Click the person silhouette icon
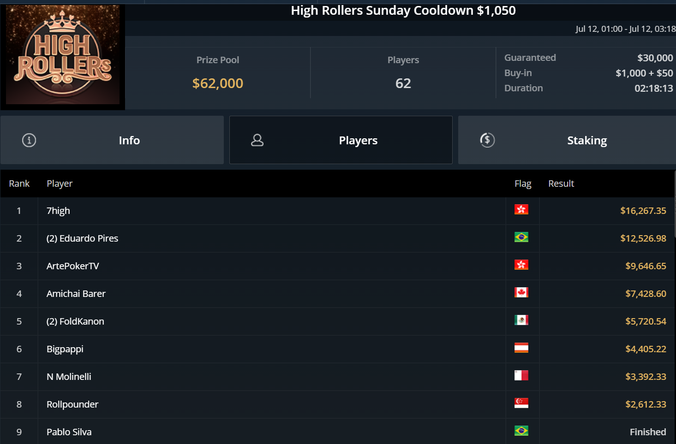The height and width of the screenshot is (444, 676). coord(257,140)
